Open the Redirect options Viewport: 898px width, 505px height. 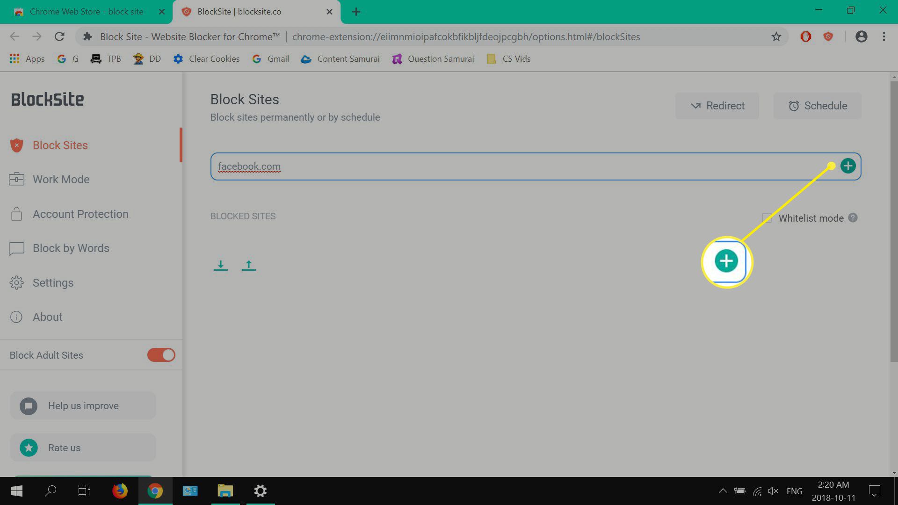coord(717,105)
